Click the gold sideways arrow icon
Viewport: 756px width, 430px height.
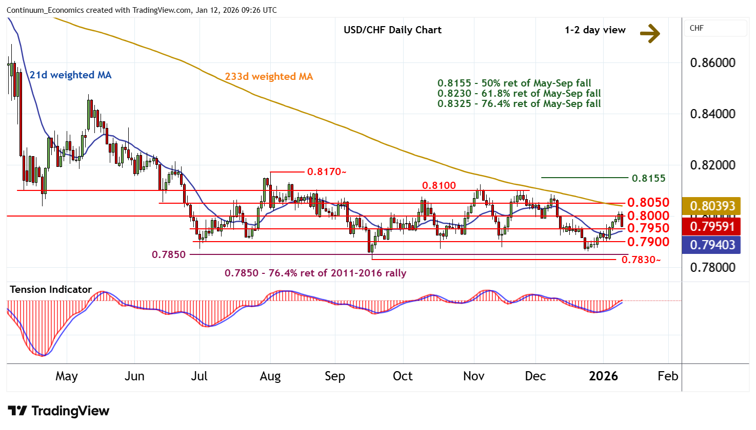[x=650, y=33]
